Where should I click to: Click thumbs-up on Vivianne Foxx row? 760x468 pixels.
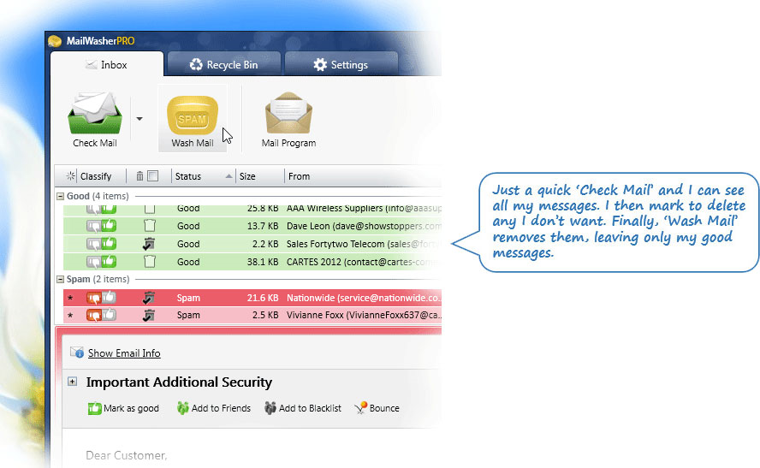tap(109, 314)
